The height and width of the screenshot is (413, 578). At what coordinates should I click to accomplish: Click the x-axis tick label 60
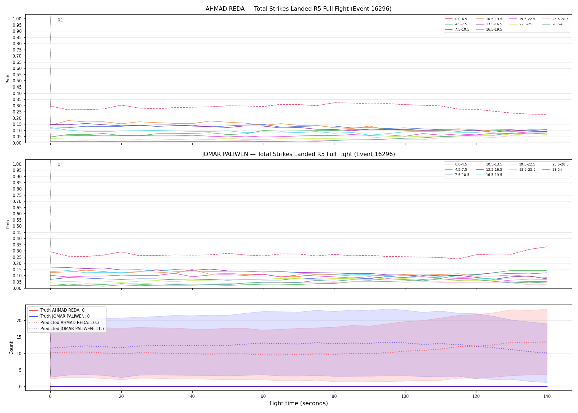tap(263, 396)
